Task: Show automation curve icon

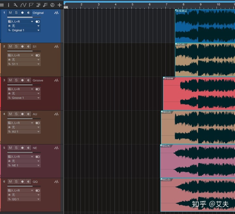Action: (x=23, y=5)
